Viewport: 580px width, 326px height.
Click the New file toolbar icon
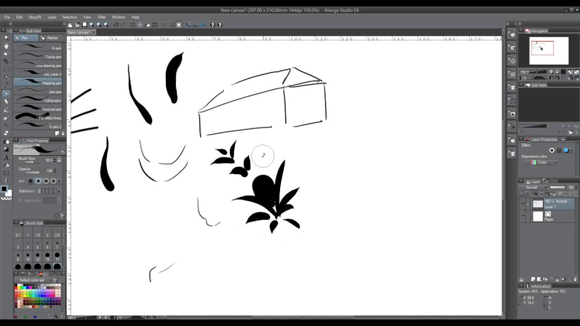70,25
